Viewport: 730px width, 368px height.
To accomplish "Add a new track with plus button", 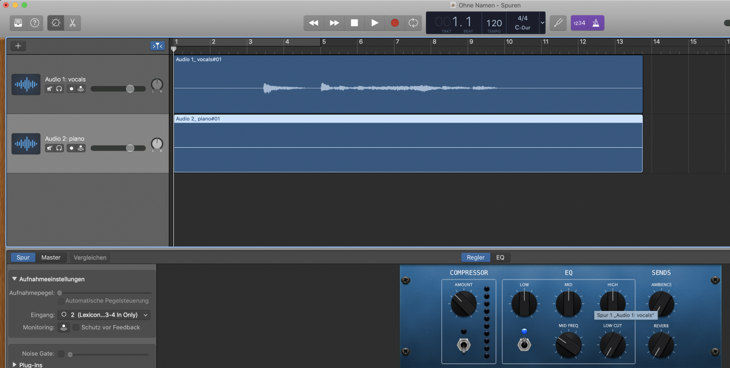I will pyautogui.click(x=18, y=46).
